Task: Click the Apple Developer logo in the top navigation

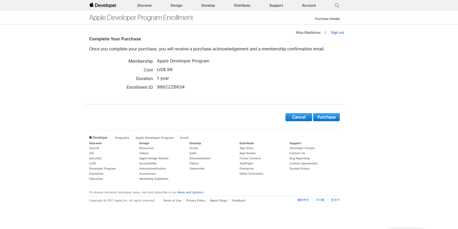Action: [x=103, y=5]
